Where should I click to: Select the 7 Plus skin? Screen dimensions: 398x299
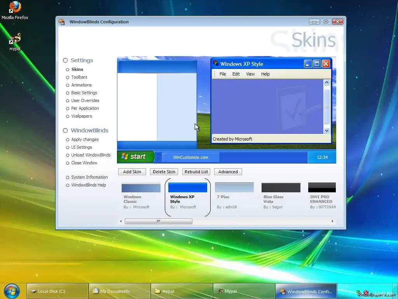[x=234, y=196]
